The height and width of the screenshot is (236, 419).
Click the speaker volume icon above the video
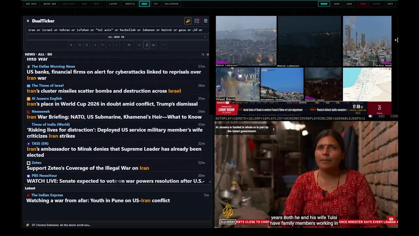click(371, 116)
